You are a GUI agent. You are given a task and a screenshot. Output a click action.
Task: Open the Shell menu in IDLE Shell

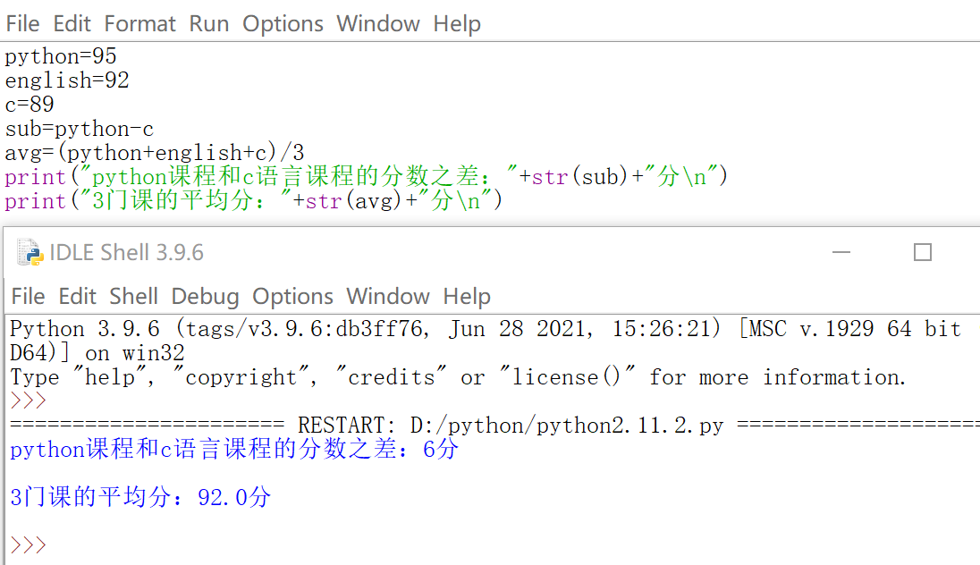click(134, 296)
